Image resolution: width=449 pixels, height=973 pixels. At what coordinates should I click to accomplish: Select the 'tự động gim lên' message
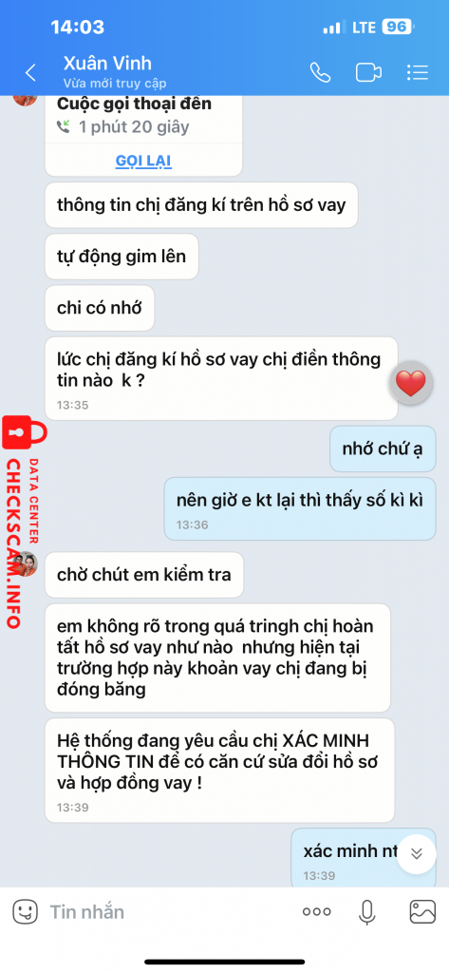[122, 257]
